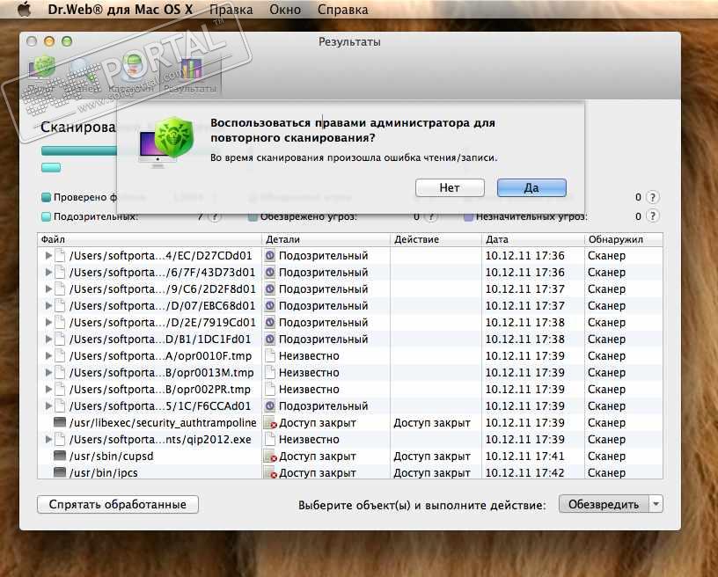718x577 pixels.
Task: Click the executable icon of /usr/sbin/cupsd
Action: (60, 456)
